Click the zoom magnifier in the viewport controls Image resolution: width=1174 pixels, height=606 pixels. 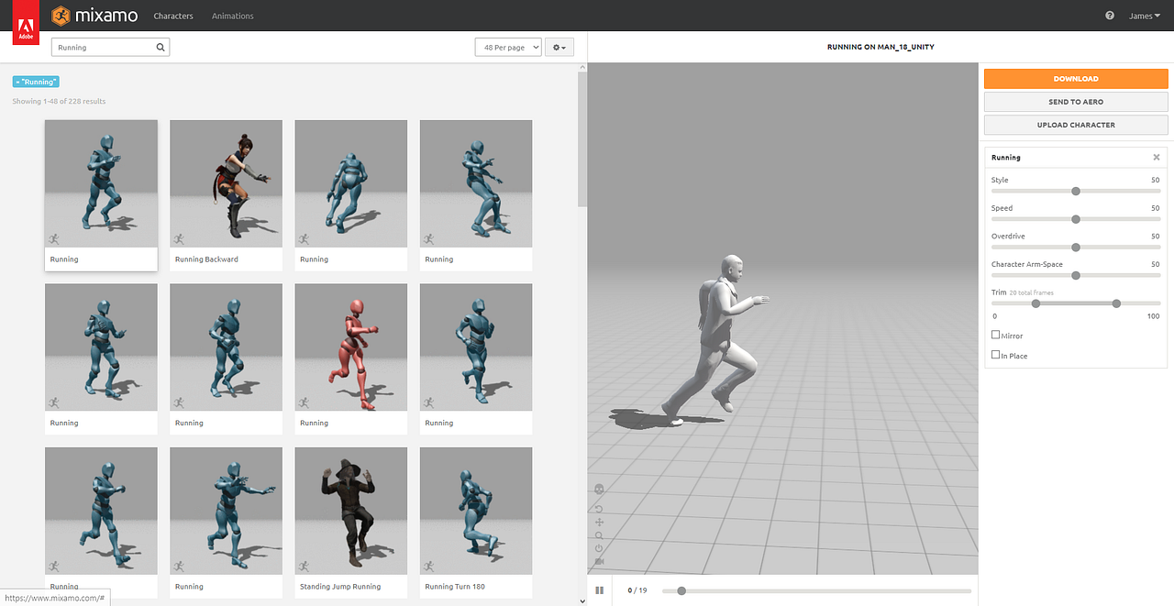(x=599, y=536)
